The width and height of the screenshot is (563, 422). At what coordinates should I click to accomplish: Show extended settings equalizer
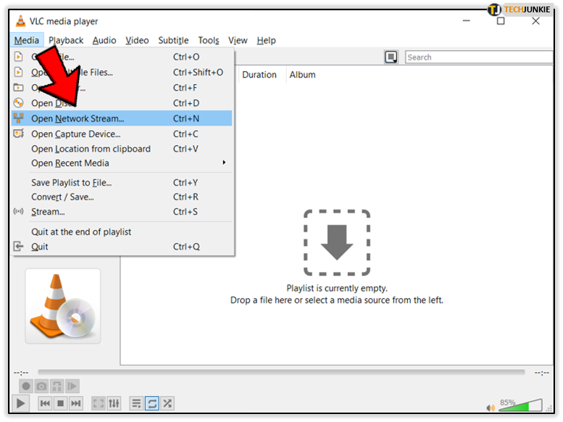[x=114, y=403]
